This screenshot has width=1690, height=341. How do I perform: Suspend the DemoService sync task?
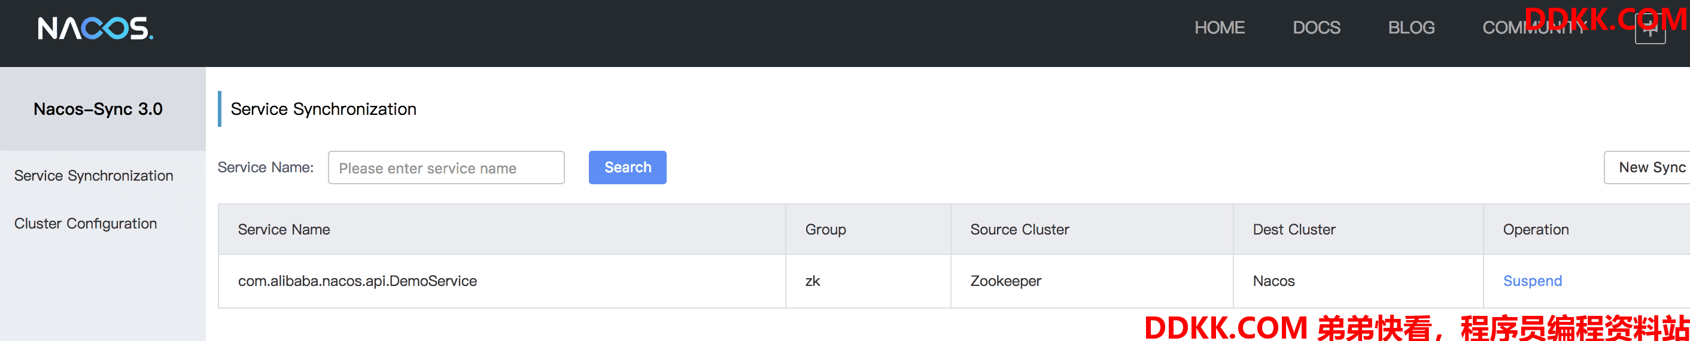point(1532,281)
